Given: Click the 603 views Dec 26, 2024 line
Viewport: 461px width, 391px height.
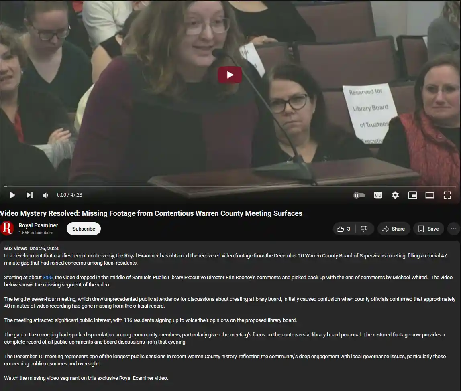Looking at the screenshot, I should pos(31,248).
